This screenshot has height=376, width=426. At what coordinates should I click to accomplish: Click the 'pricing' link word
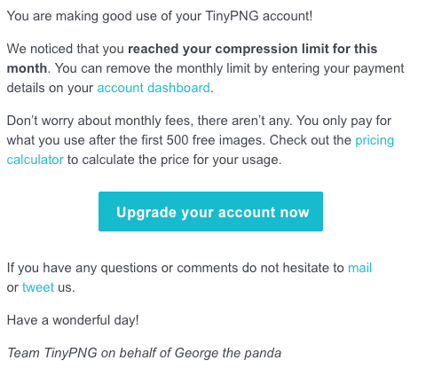(375, 140)
